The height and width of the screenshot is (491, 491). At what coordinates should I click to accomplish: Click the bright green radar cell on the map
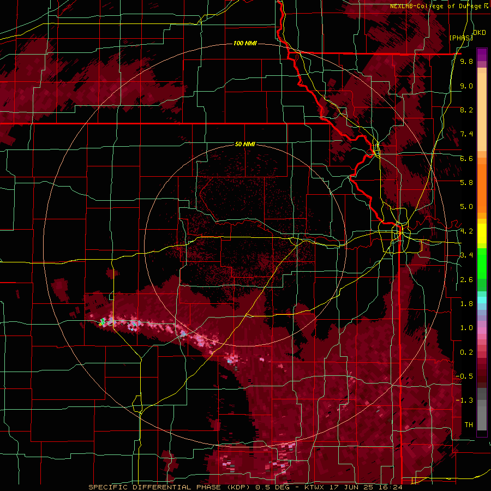tap(102, 321)
